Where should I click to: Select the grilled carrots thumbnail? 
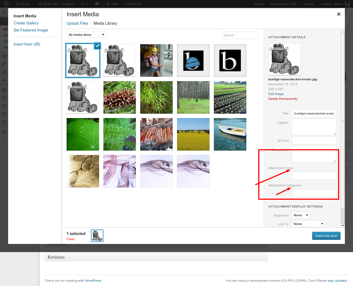click(x=156, y=134)
